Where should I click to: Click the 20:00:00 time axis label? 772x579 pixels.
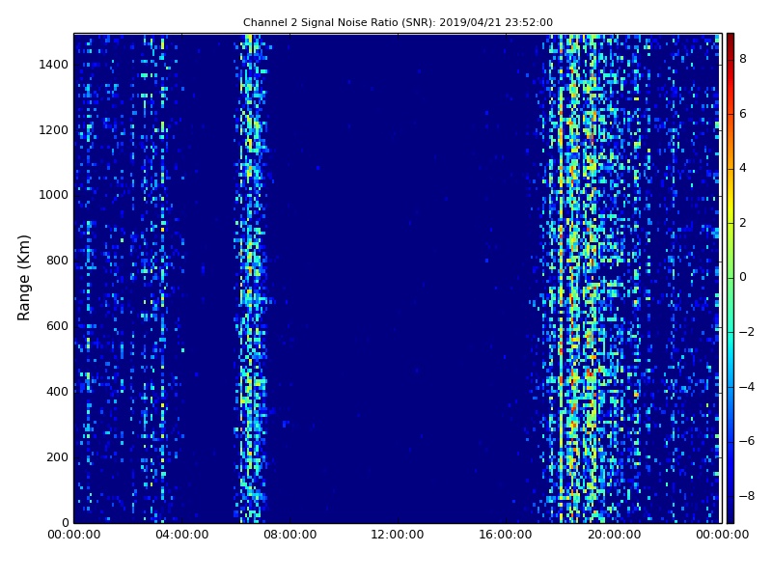point(614,535)
